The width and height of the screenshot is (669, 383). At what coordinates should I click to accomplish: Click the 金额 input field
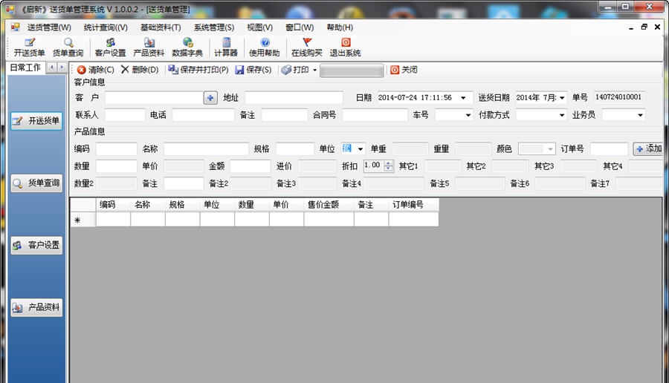[x=250, y=166]
